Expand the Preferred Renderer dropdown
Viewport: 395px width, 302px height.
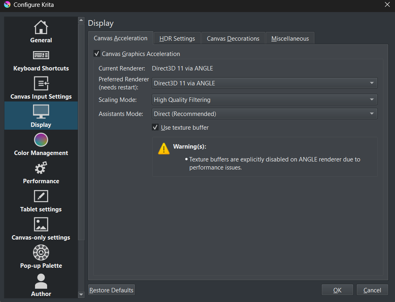tap(265, 83)
